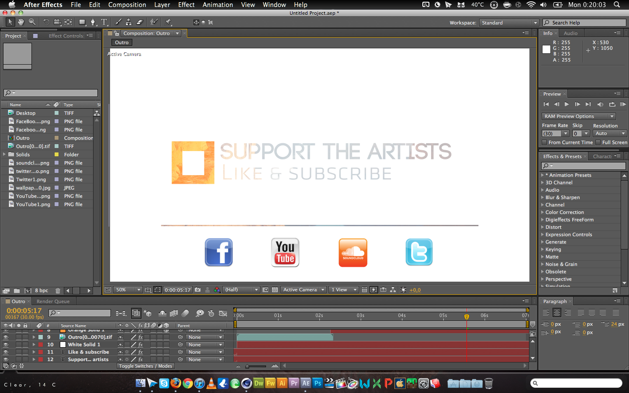This screenshot has width=629, height=393.
Task: Create a new folder in Project panel
Action: point(17,290)
